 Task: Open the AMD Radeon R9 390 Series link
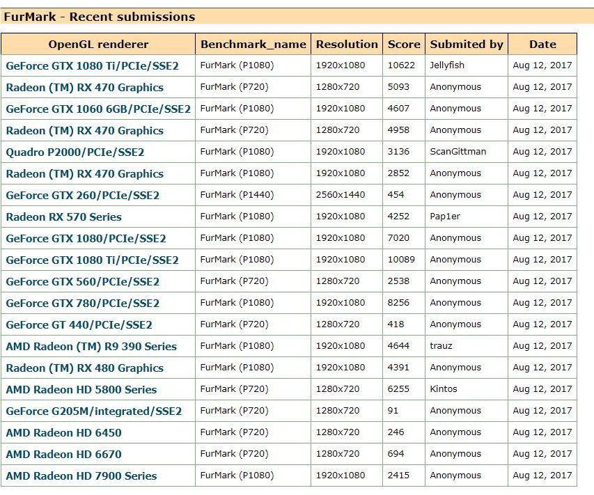[91, 347]
